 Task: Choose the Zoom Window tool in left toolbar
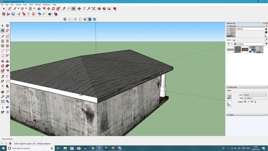click(8, 97)
